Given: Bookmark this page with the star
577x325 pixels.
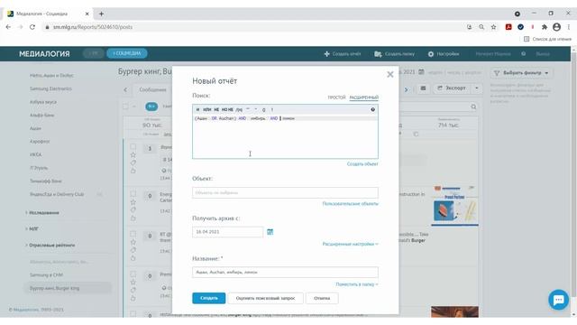Looking at the screenshot, I should click(493, 27).
